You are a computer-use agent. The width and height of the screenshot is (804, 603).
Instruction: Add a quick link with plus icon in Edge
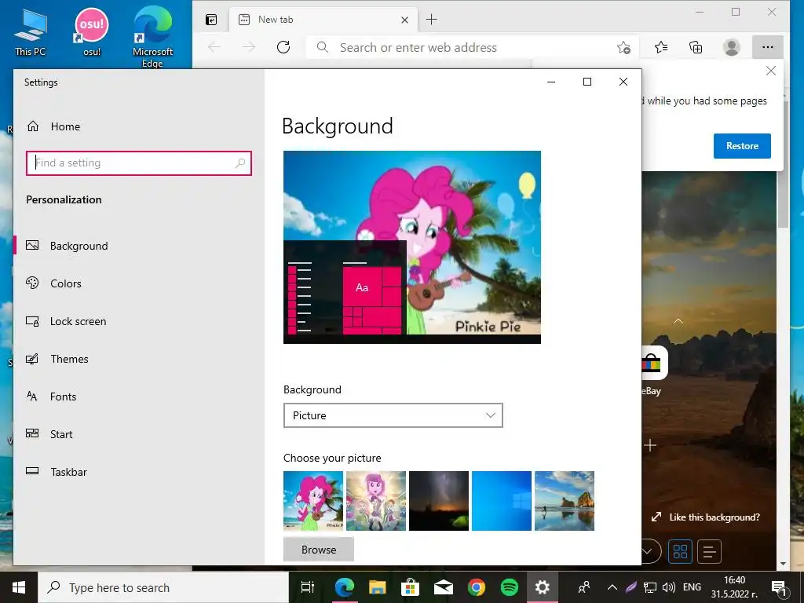tap(650, 445)
